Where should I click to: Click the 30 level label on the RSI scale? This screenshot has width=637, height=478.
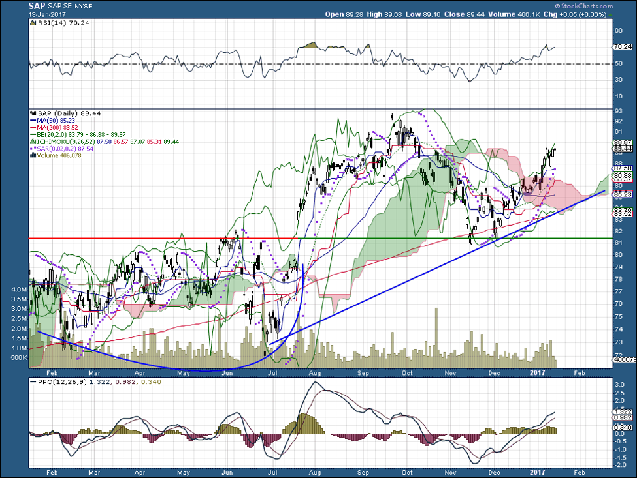pos(618,80)
